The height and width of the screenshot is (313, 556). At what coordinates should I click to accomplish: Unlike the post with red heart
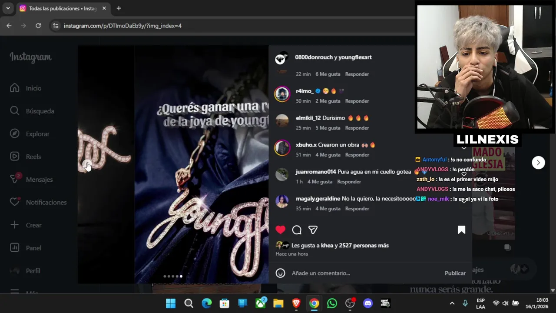(281, 230)
